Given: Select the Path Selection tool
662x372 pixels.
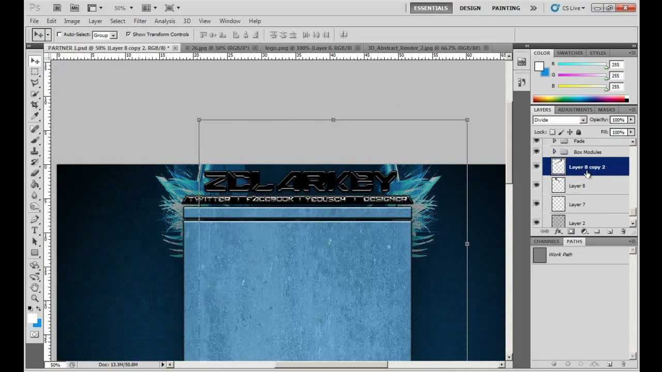Looking at the screenshot, I should [35, 241].
